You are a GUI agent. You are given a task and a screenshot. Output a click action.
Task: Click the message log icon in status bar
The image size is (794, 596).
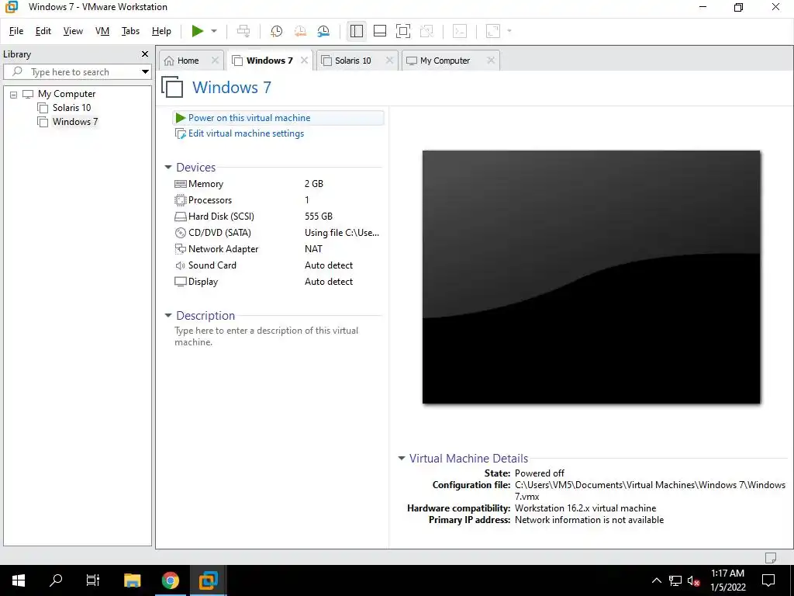coord(770,557)
